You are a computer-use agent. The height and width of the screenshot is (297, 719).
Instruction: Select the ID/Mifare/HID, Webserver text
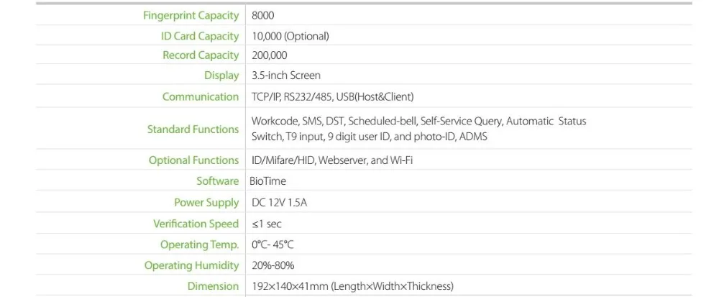[309, 160]
